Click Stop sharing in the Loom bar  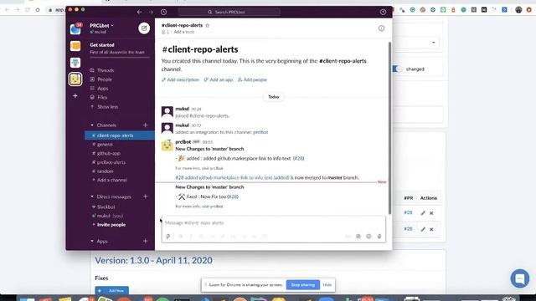coord(303,284)
